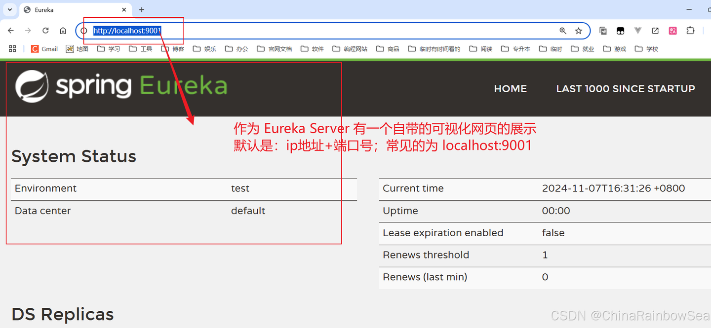This screenshot has width=711, height=328.
Task: Open the LAST 1000 SINCE STARTUP menu
Action: pos(626,89)
